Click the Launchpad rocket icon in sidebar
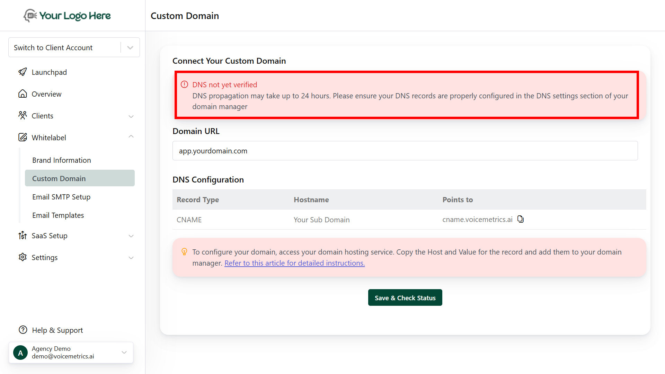The width and height of the screenshot is (665, 374). coord(23,72)
